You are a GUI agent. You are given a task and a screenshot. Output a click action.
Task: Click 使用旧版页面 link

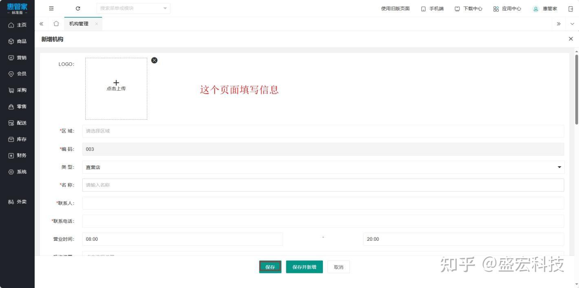pyautogui.click(x=395, y=9)
